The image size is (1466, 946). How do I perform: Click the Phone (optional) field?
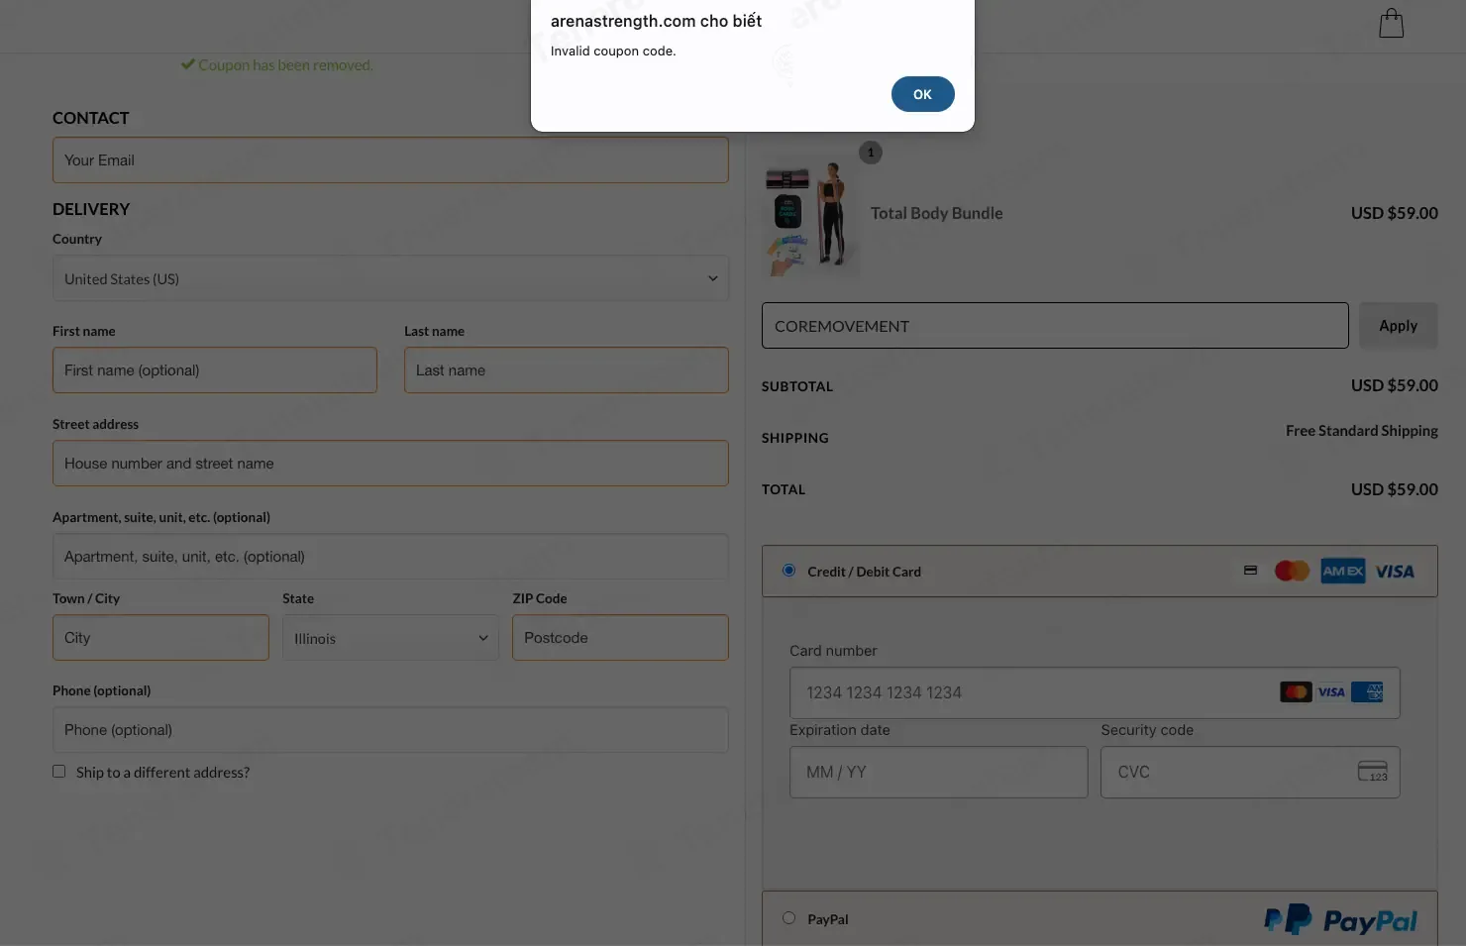390,729
